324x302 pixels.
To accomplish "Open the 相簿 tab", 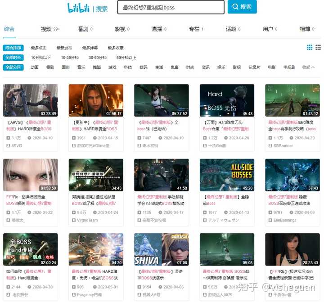I will 307,29.
